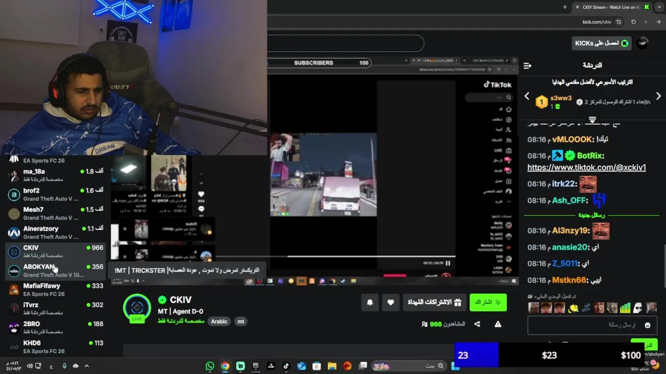Click the green Subscribe button
666x374 pixels.
click(x=488, y=302)
